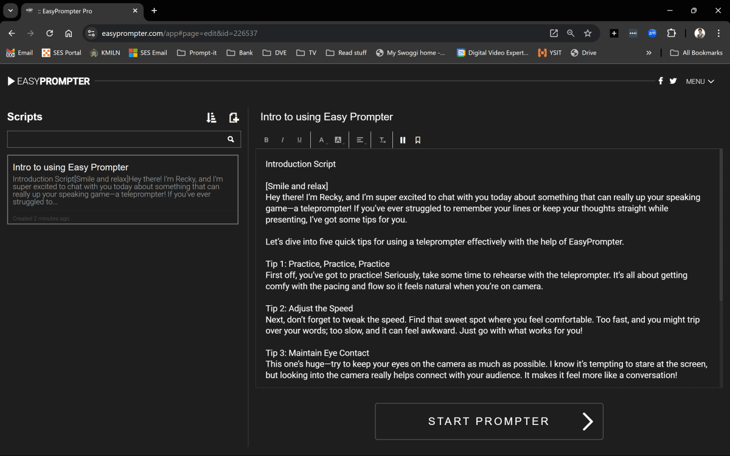This screenshot has width=730, height=456.
Task: Open the text background color dropdown
Action: 339,140
